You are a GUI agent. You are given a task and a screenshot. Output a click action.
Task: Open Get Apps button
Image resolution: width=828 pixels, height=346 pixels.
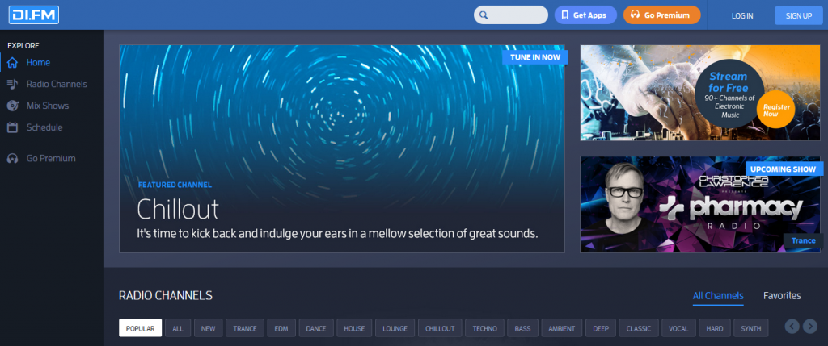(x=585, y=15)
